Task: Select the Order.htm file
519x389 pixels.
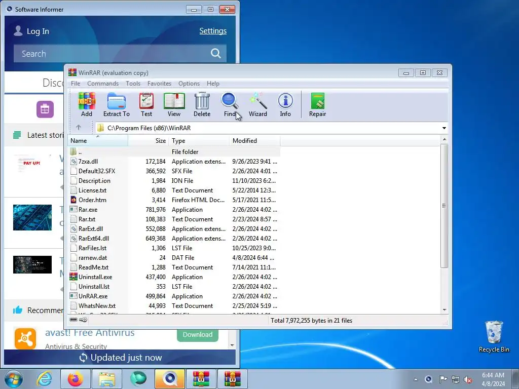Action: tap(174, 200)
